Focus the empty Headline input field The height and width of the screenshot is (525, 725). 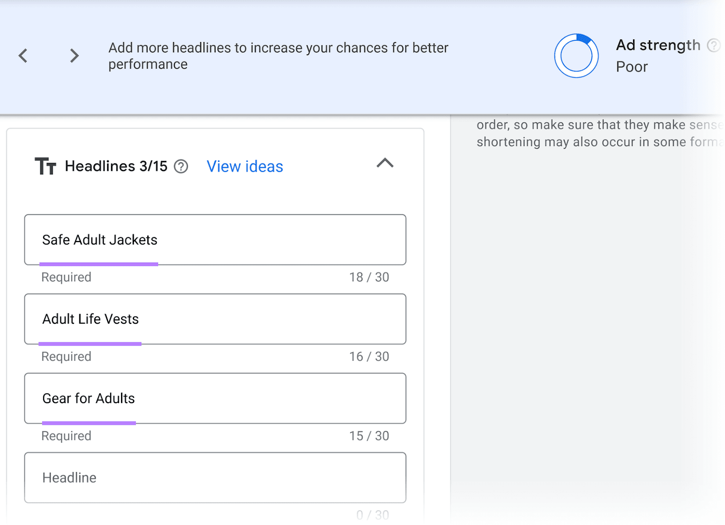[215, 477]
